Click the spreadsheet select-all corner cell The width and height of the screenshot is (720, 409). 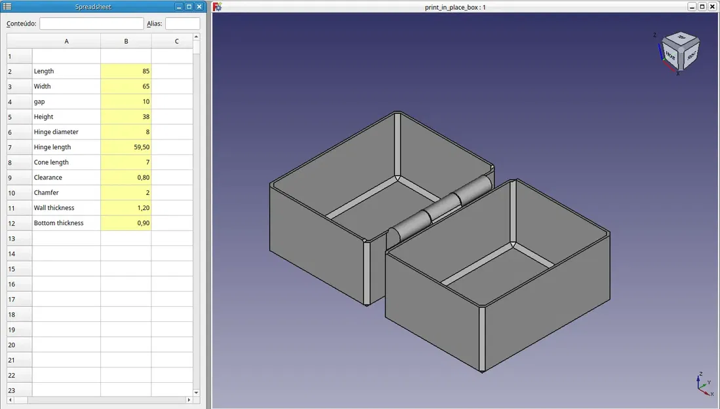(x=19, y=41)
